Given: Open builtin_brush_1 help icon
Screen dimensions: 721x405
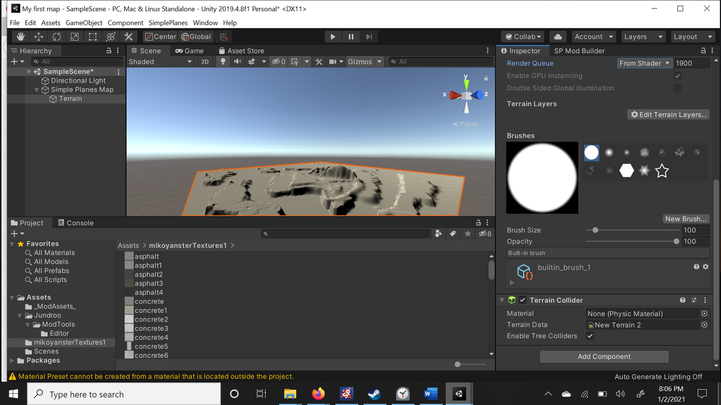Looking at the screenshot, I should pos(696,267).
